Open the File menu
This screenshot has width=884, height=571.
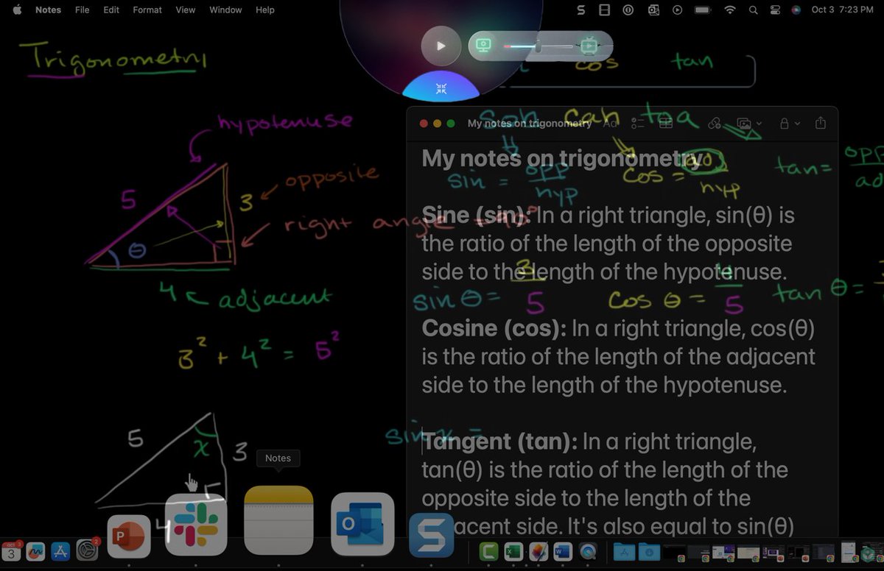coord(83,10)
